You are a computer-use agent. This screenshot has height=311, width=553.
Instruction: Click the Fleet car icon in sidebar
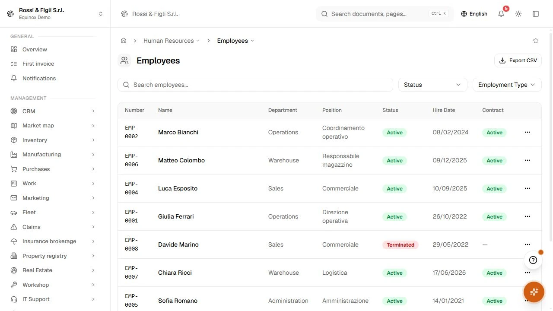pyautogui.click(x=14, y=213)
